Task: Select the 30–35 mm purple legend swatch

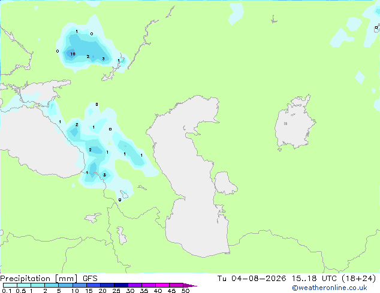Action: (x=134, y=285)
